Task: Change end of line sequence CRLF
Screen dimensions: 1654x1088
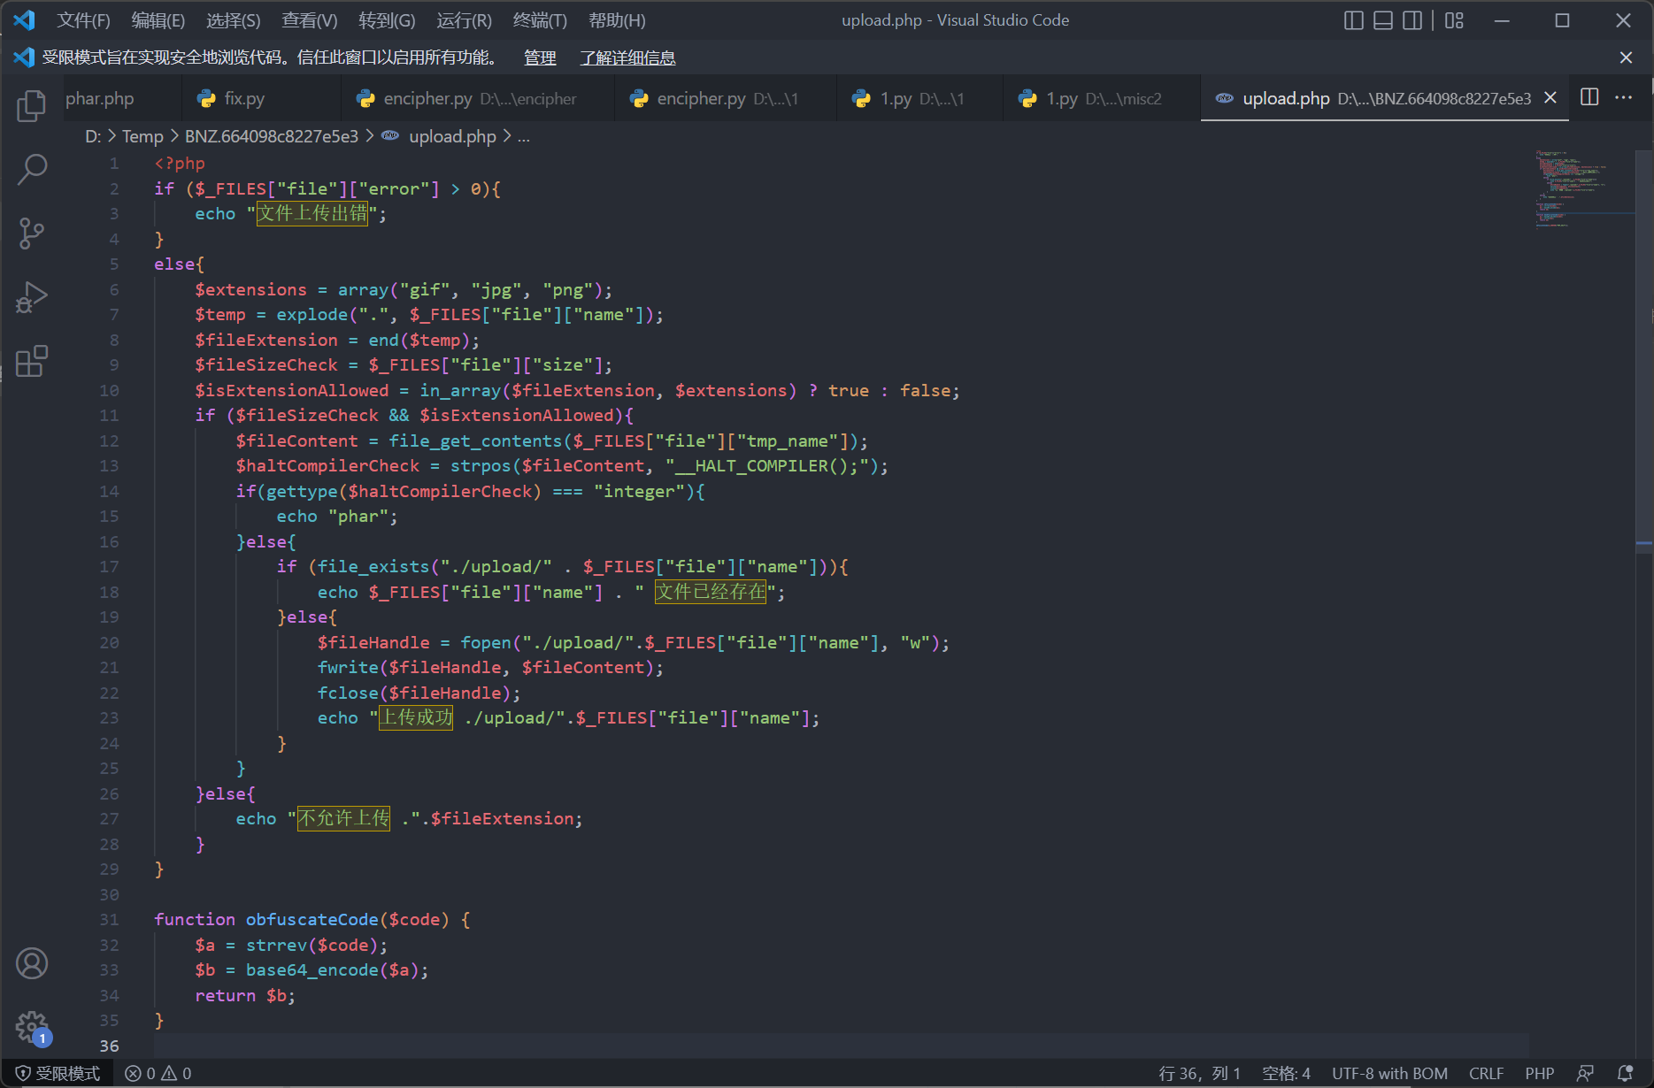Action: click(1486, 1073)
